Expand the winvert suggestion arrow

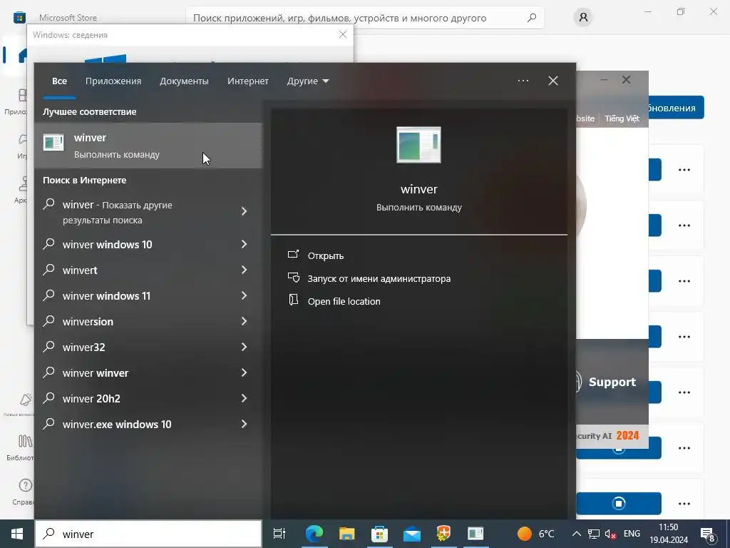pos(244,270)
